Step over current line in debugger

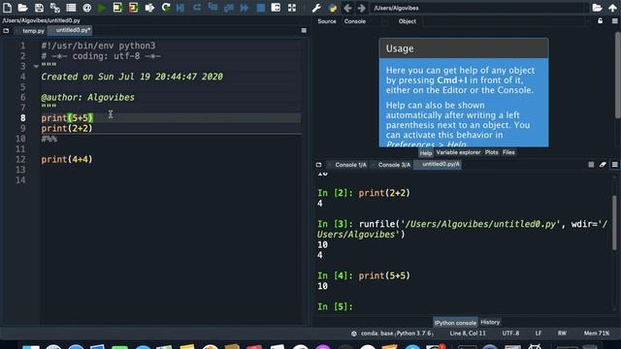coord(197,8)
